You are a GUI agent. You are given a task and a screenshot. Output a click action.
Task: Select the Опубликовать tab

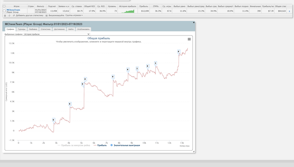click(83, 29)
